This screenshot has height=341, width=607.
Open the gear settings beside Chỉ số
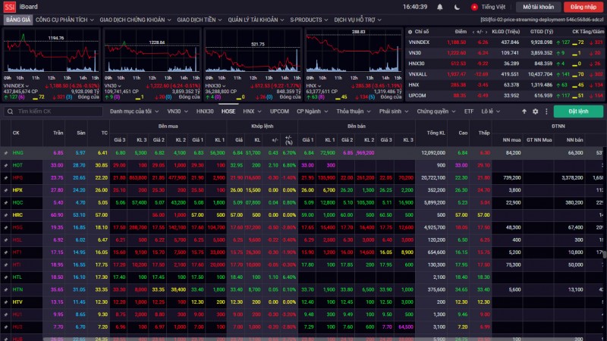[x=410, y=32]
